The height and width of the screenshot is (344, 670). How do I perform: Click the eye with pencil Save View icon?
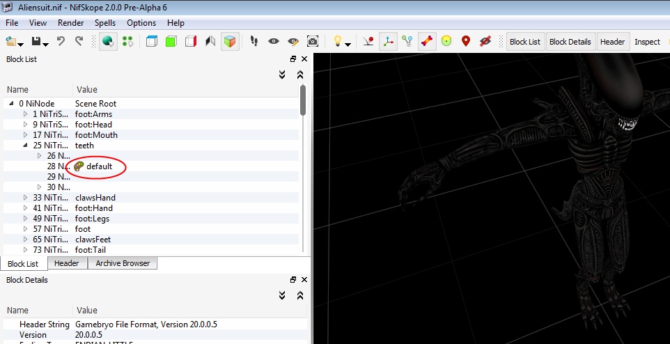pyautogui.click(x=293, y=42)
